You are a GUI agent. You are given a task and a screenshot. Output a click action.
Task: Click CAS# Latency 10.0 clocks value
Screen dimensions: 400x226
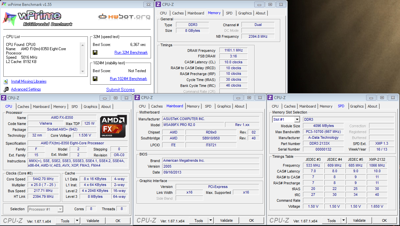tap(233, 62)
